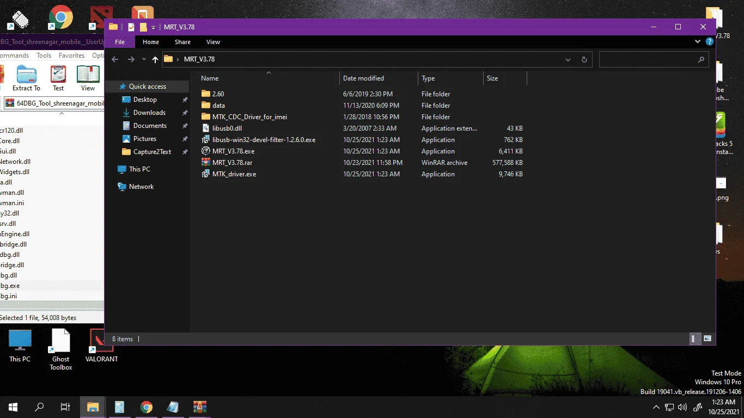Open Tools menu in WinRAR window

click(44, 56)
